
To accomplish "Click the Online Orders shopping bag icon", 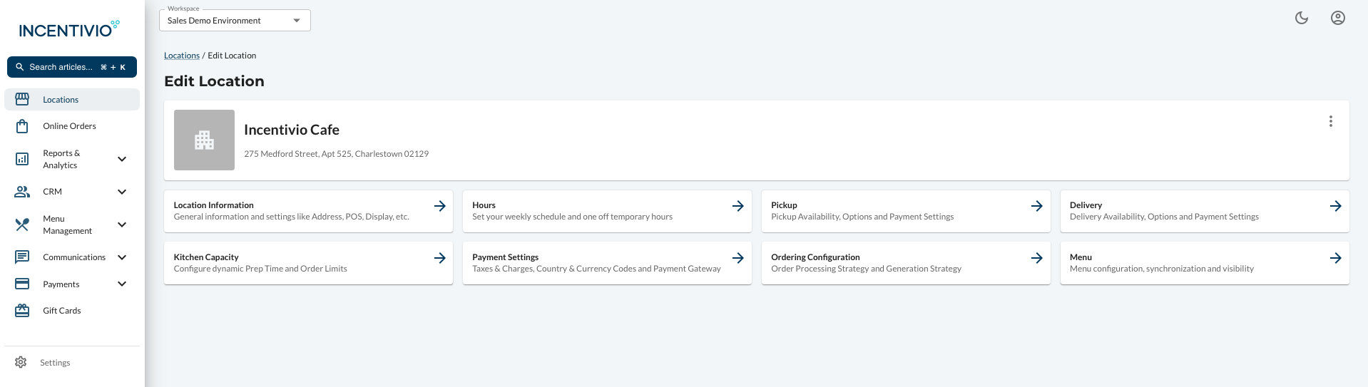I will [22, 126].
